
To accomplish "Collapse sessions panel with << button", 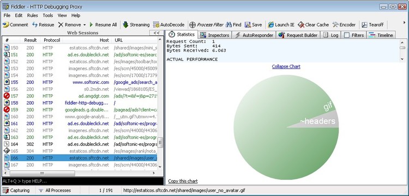I will [x=157, y=33].
